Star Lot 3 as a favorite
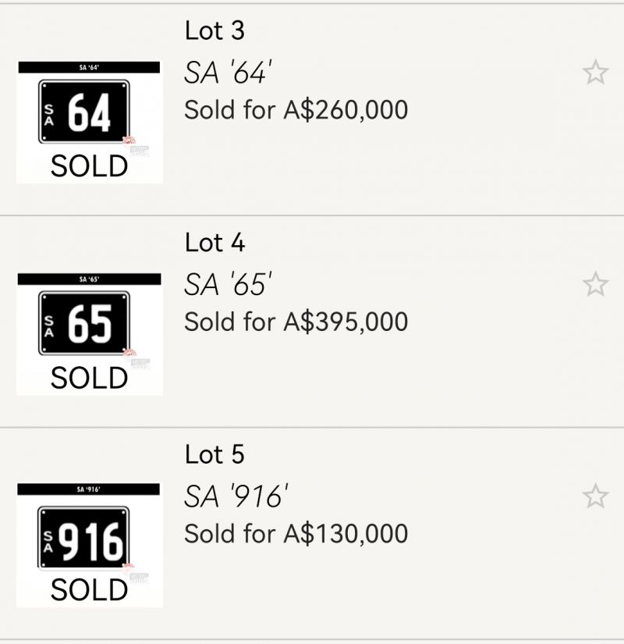624x644 pixels. click(595, 73)
